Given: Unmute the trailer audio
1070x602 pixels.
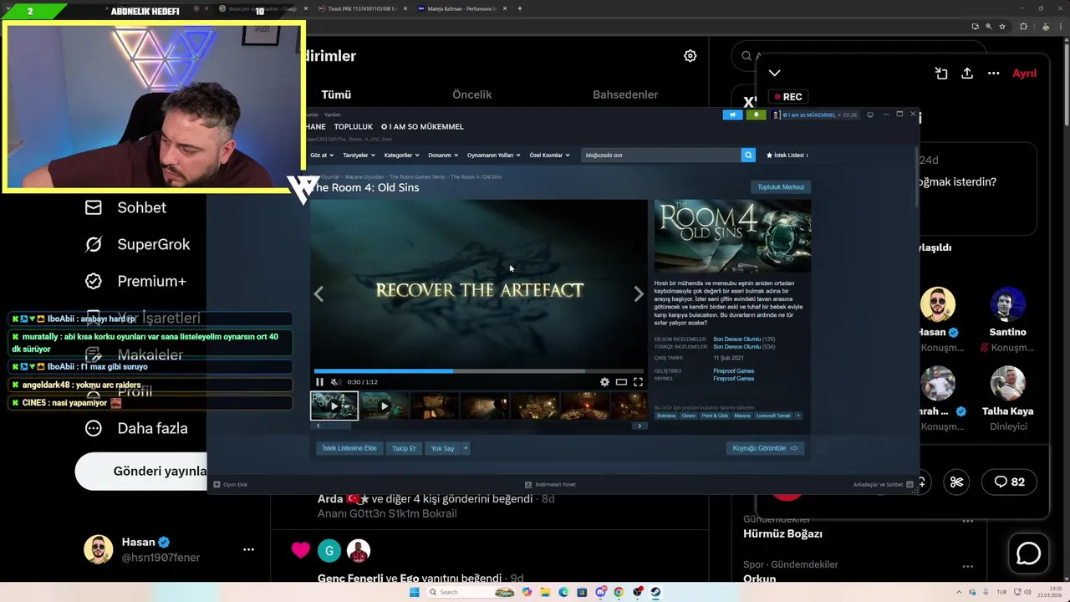Looking at the screenshot, I should (335, 382).
